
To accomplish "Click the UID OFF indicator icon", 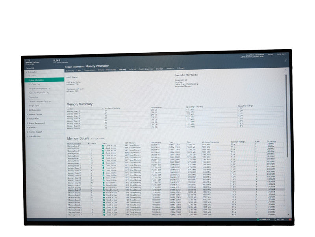I will point(275,220).
